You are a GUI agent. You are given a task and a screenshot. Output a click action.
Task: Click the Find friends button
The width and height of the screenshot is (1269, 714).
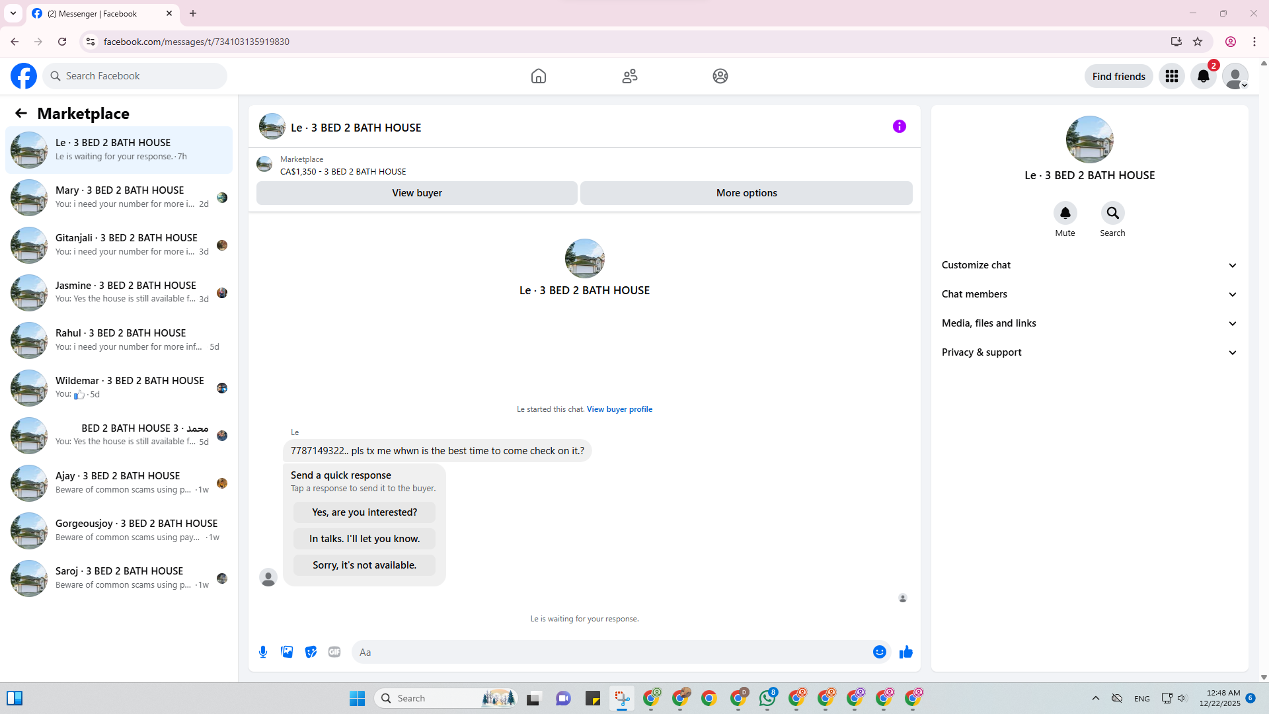(x=1119, y=76)
